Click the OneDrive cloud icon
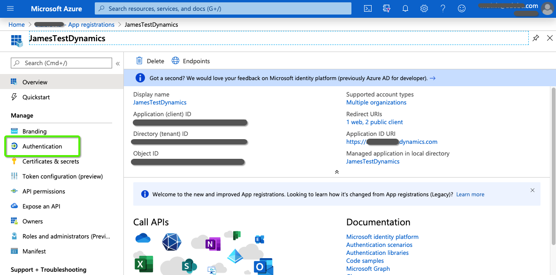556x275 pixels. pyautogui.click(x=143, y=238)
